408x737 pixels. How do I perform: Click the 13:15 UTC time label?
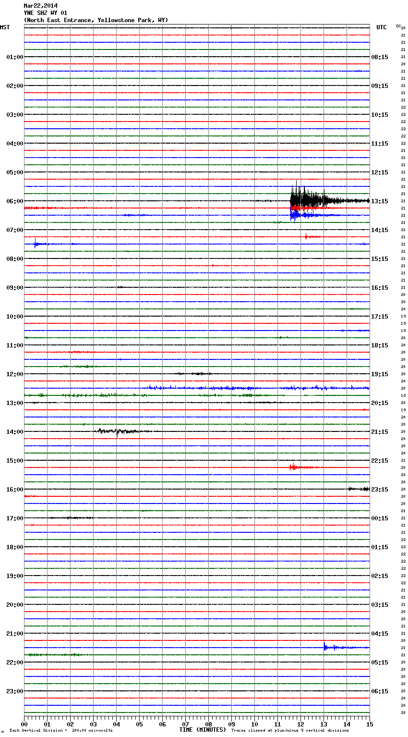(x=380, y=201)
